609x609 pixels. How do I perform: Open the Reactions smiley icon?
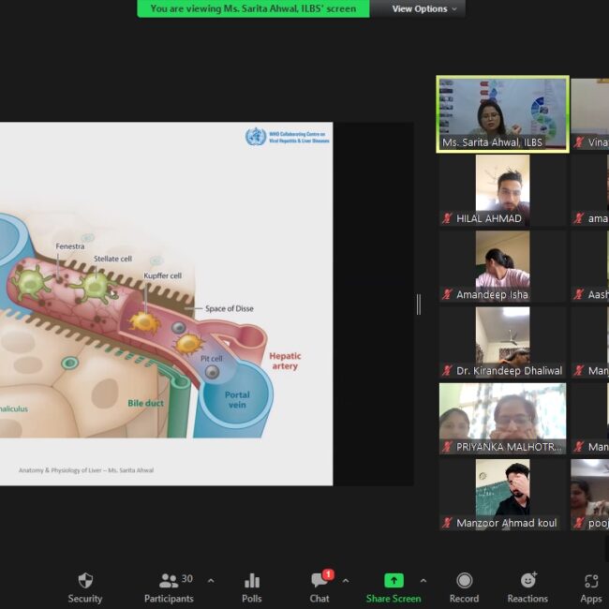(x=527, y=581)
